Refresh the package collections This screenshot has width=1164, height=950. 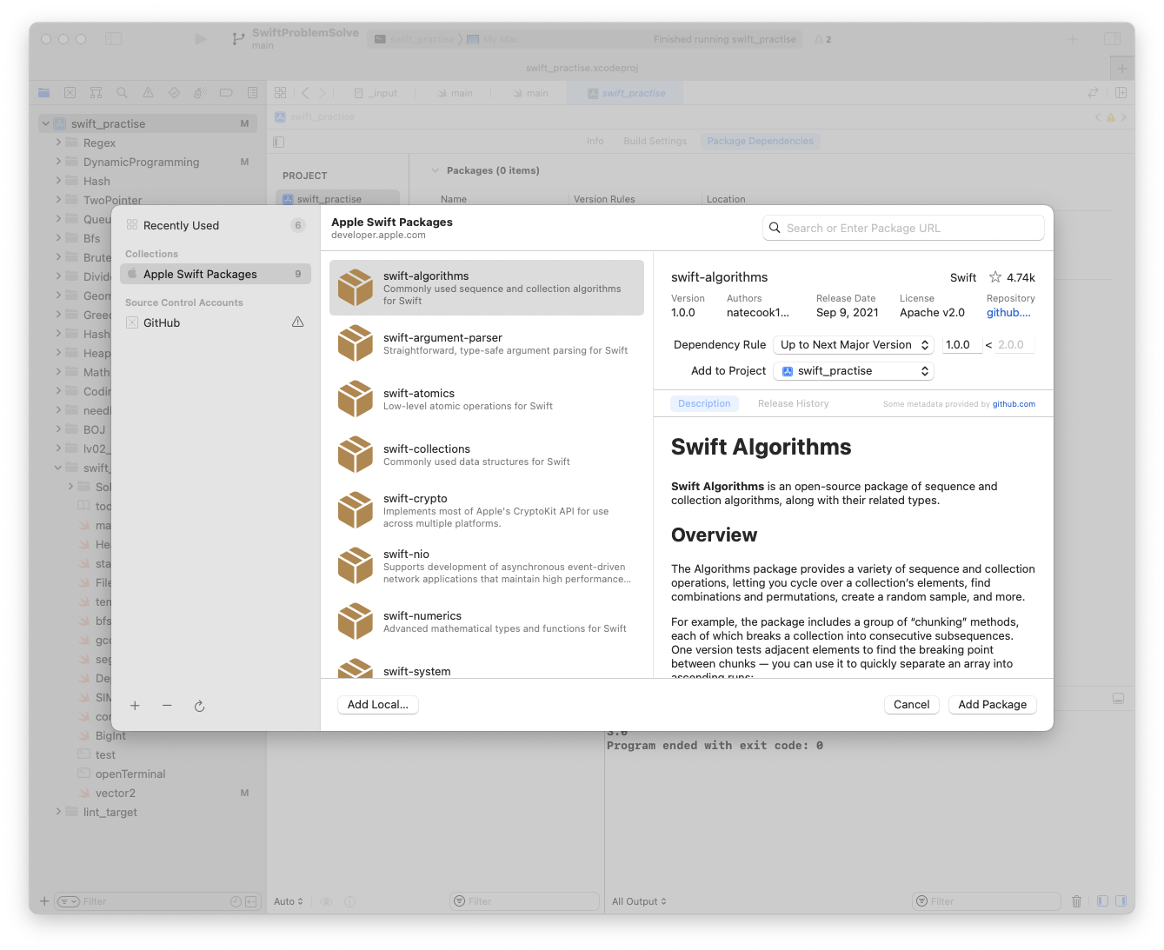click(x=199, y=706)
